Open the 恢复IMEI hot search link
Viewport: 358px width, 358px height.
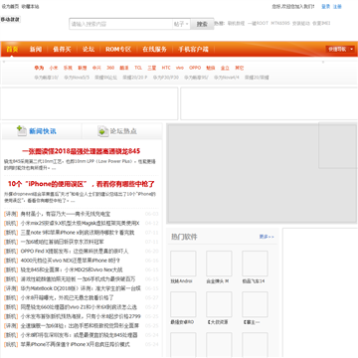[321, 23]
